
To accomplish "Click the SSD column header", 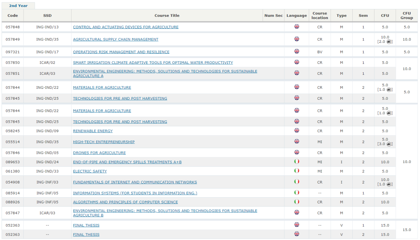I will pyautogui.click(x=47, y=16).
